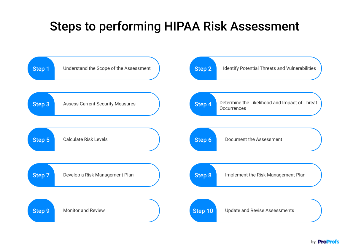Screen dimensions: 345x249
Task: Click the blue Step 8 badge
Action: coord(203,175)
